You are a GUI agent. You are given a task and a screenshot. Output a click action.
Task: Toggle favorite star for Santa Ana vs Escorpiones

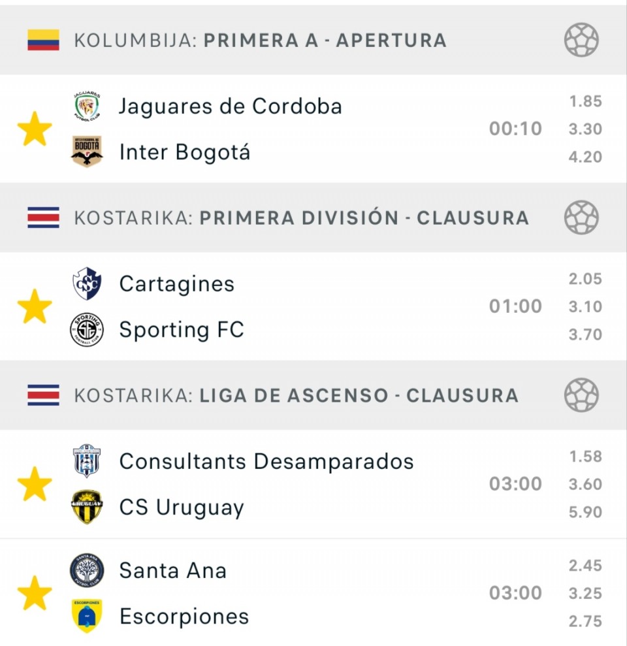pos(35,593)
